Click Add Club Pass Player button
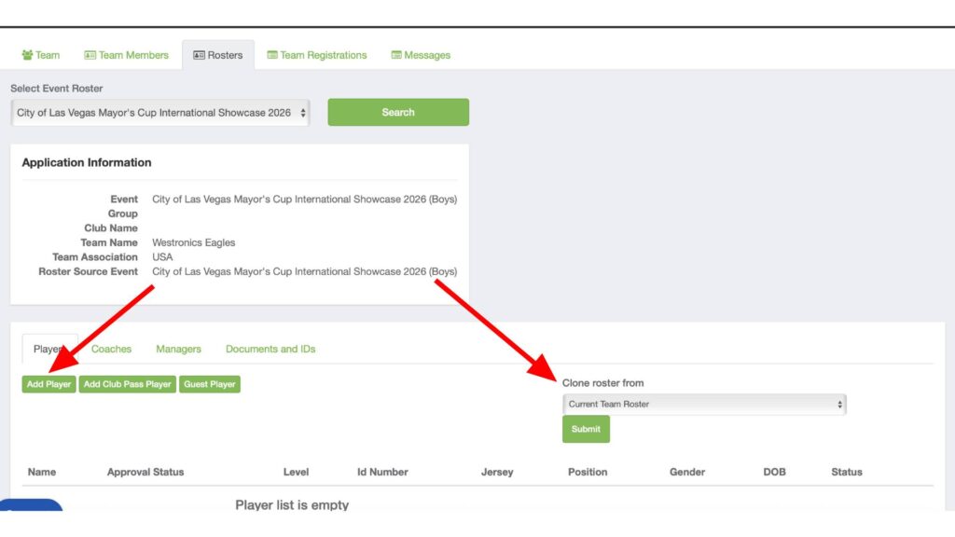This screenshot has width=955, height=537. pos(128,384)
